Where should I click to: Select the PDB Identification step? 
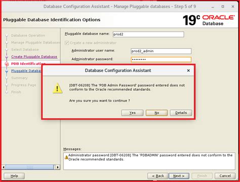28,64
